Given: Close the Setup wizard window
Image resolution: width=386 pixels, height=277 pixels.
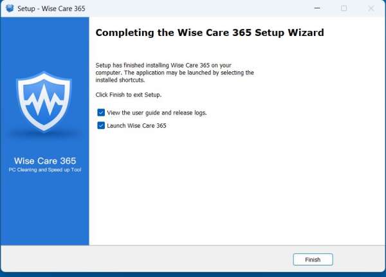Looking at the screenshot, I should pos(371,8).
